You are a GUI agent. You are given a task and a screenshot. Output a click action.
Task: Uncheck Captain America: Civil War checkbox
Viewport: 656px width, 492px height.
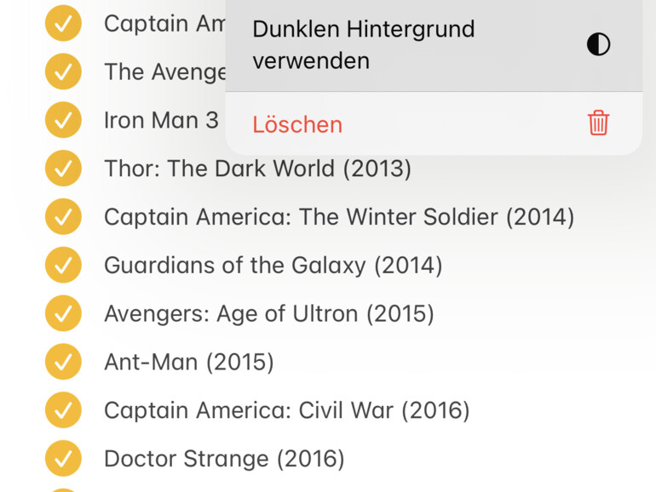pos(63,411)
